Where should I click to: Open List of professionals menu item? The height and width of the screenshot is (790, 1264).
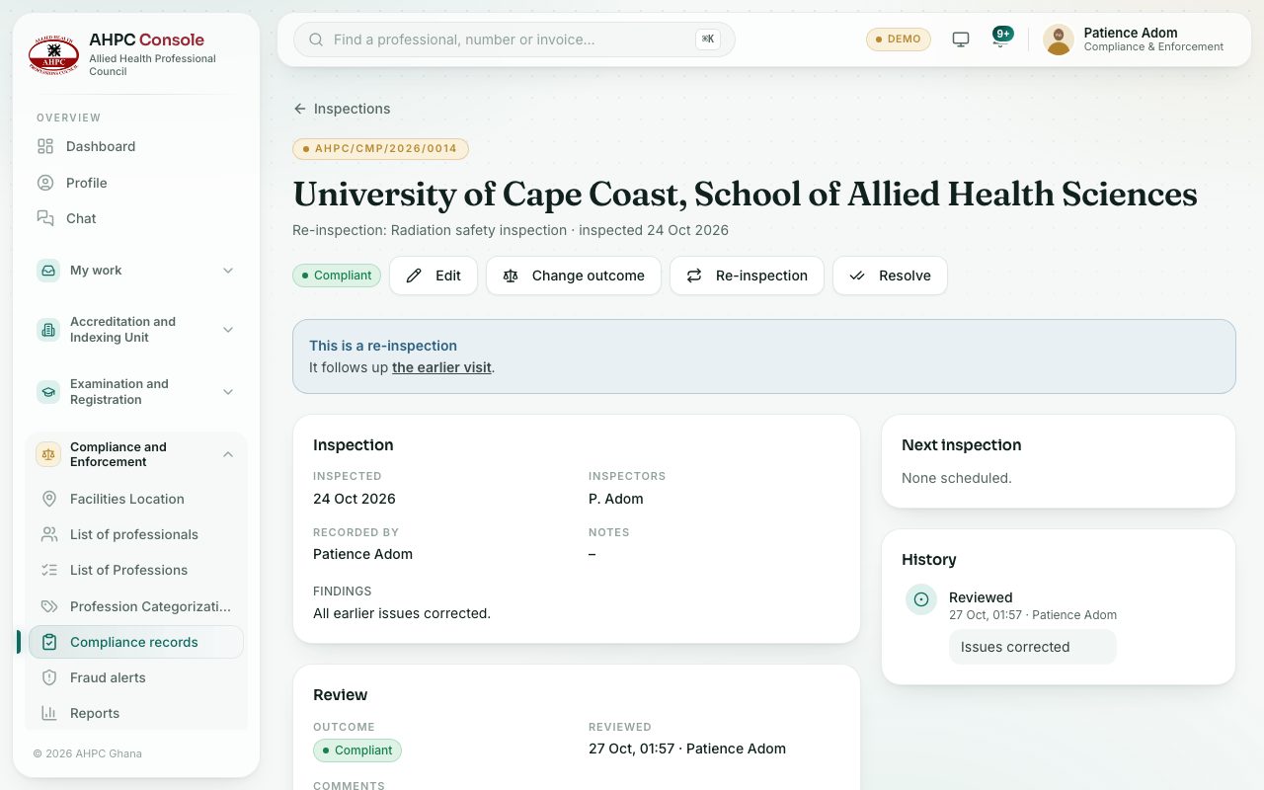[136, 534]
